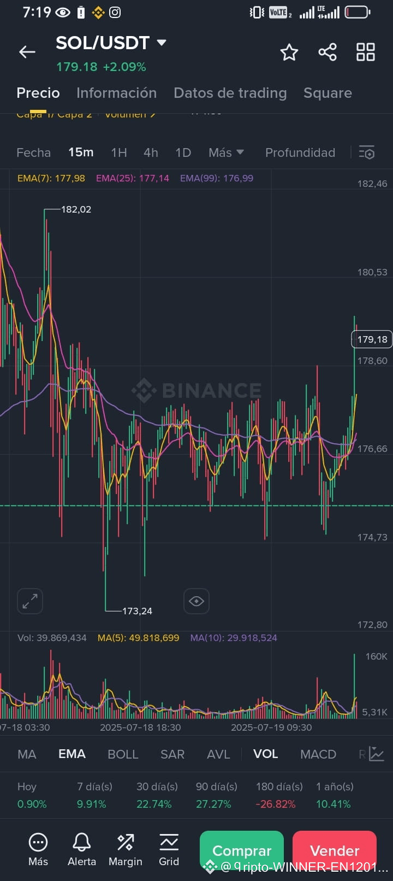Tap the 2025-07-19 09:30 time axis label
The width and height of the screenshot is (393, 881).
pos(271,727)
